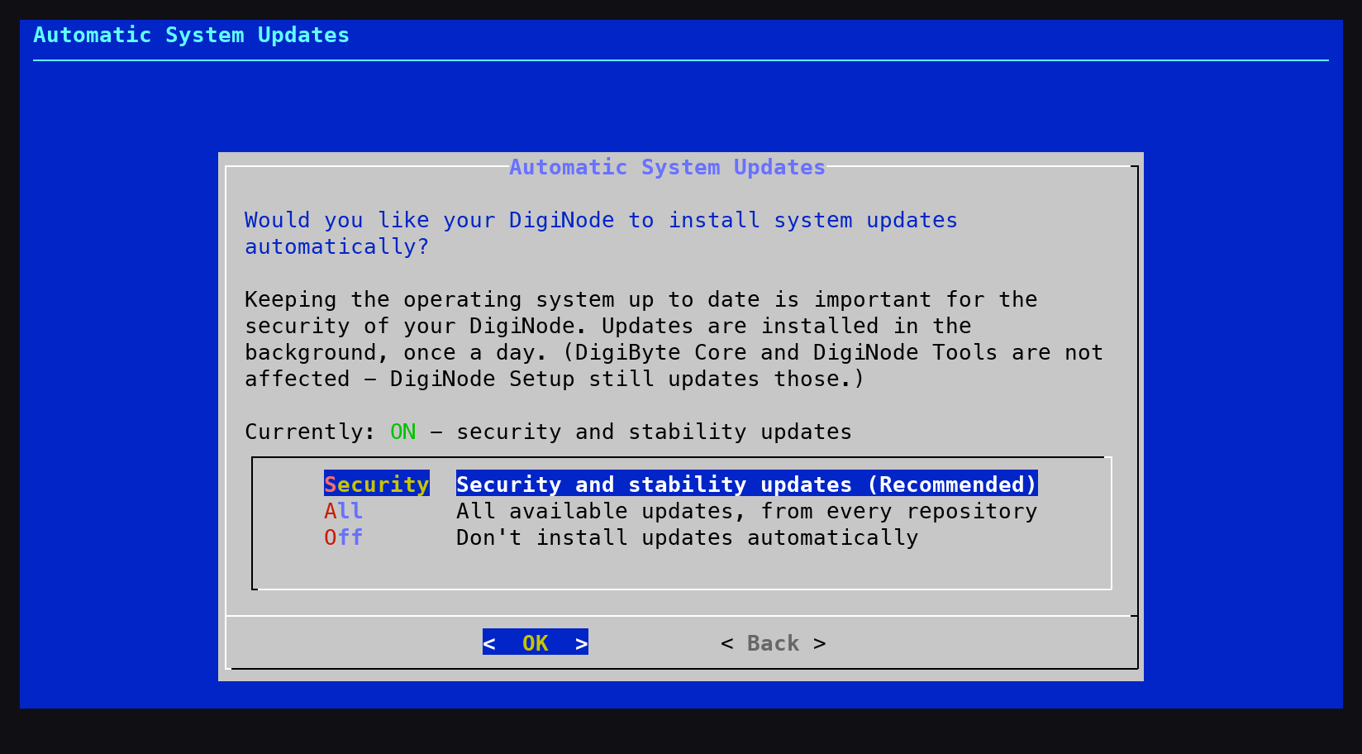The height and width of the screenshot is (754, 1362).
Task: Click the 'Keeping the operating system up to date' paragraph
Action: point(674,339)
